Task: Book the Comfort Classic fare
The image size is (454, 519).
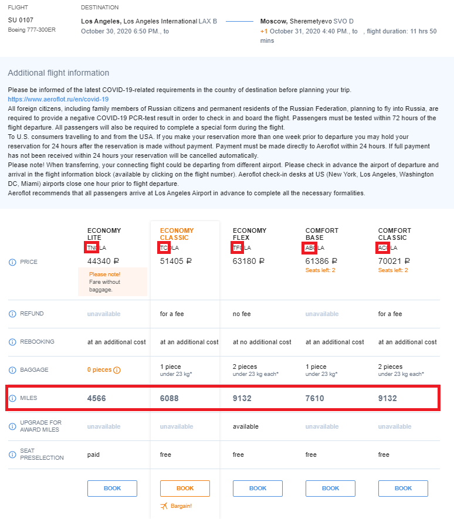Action: pyautogui.click(x=403, y=489)
